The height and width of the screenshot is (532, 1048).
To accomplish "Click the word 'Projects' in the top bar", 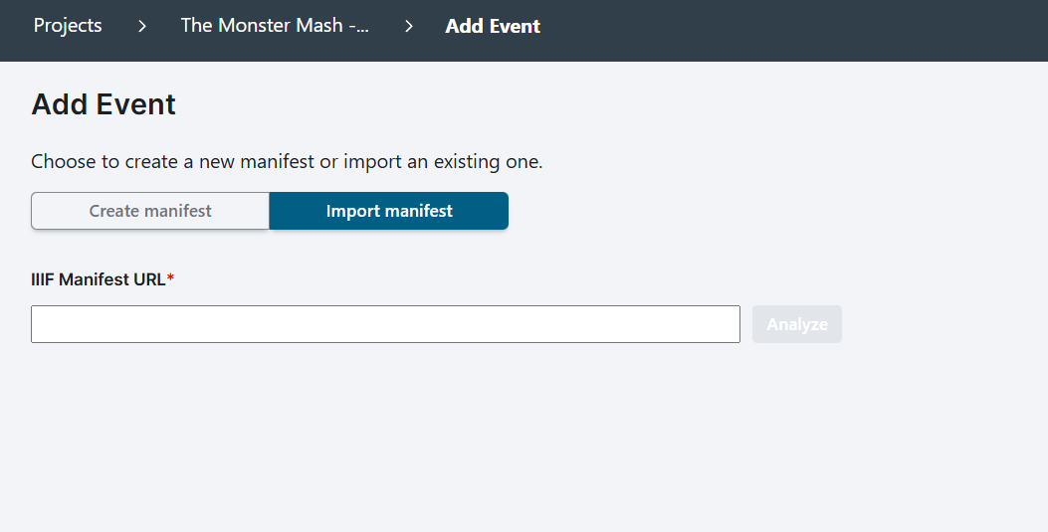I will click(x=68, y=26).
